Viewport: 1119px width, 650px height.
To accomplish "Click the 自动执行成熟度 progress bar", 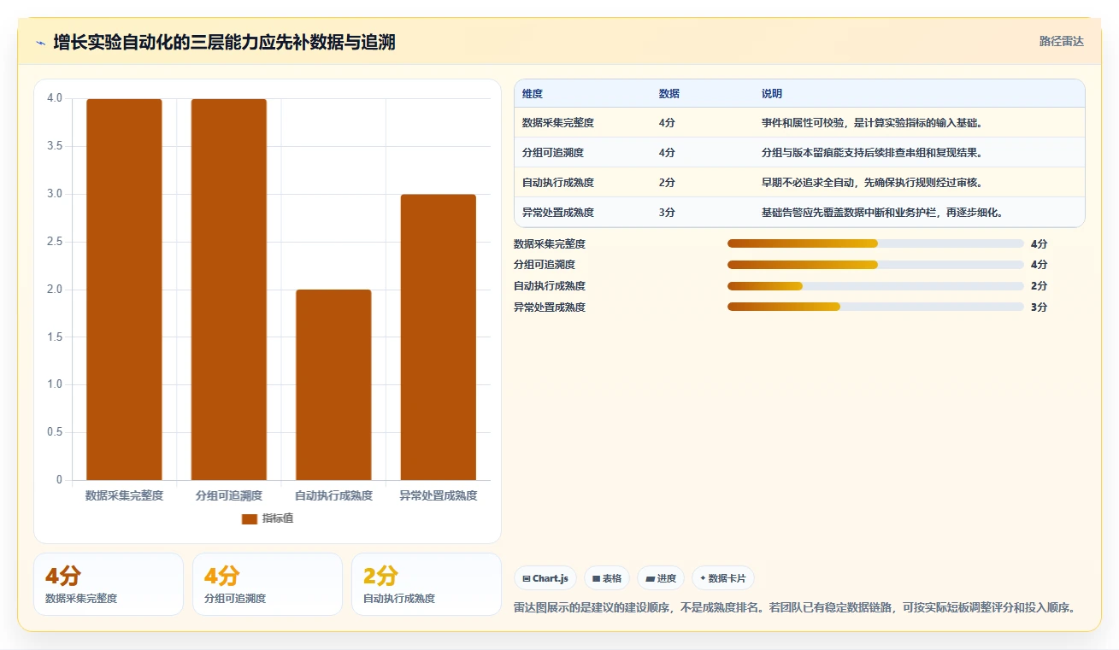I will [875, 286].
